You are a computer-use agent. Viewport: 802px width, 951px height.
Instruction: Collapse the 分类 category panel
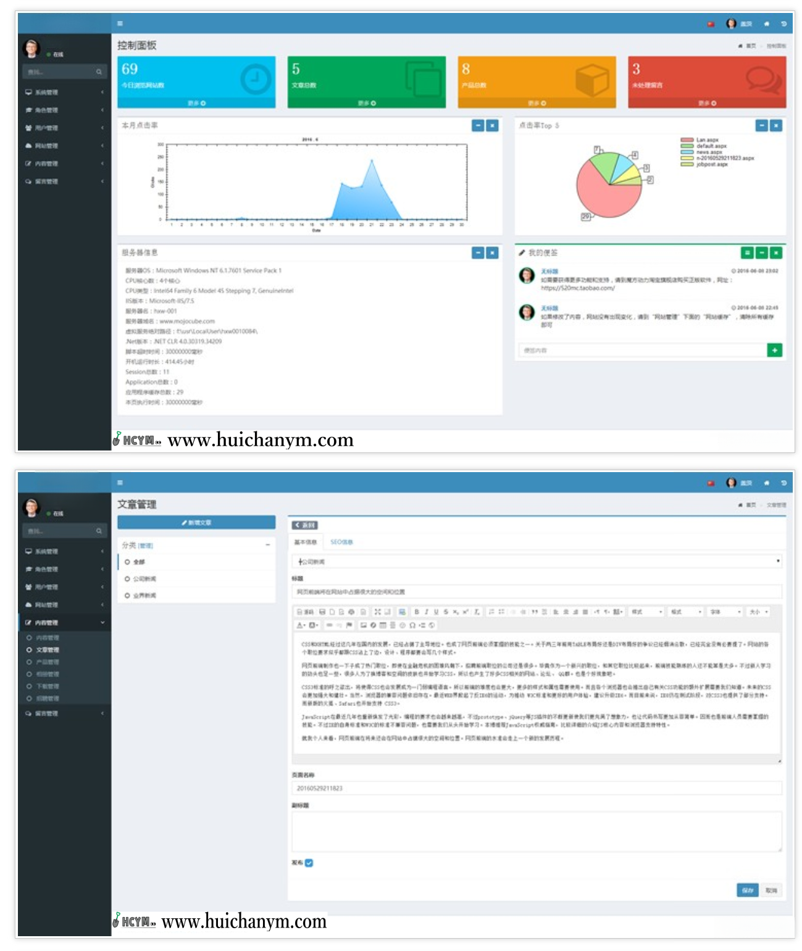[268, 545]
